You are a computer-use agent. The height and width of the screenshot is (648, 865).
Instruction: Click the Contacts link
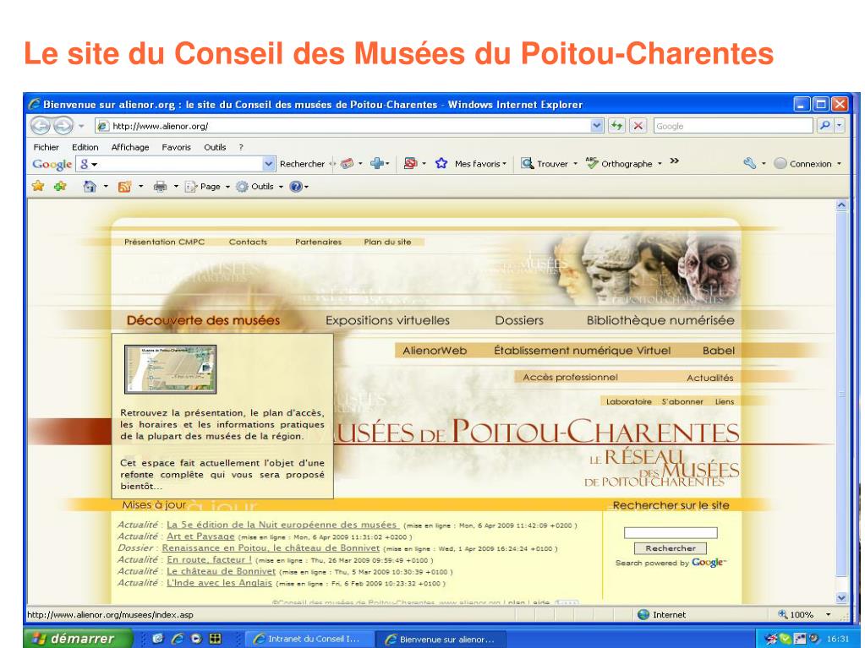[x=248, y=242]
